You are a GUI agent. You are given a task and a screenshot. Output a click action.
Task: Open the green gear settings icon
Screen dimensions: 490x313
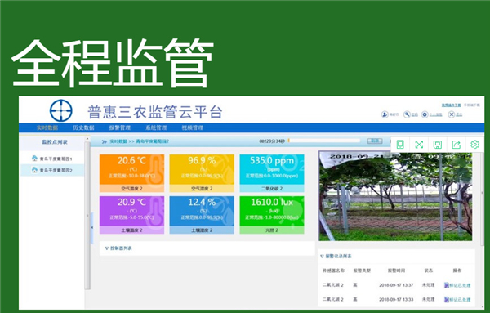[x=474, y=145]
